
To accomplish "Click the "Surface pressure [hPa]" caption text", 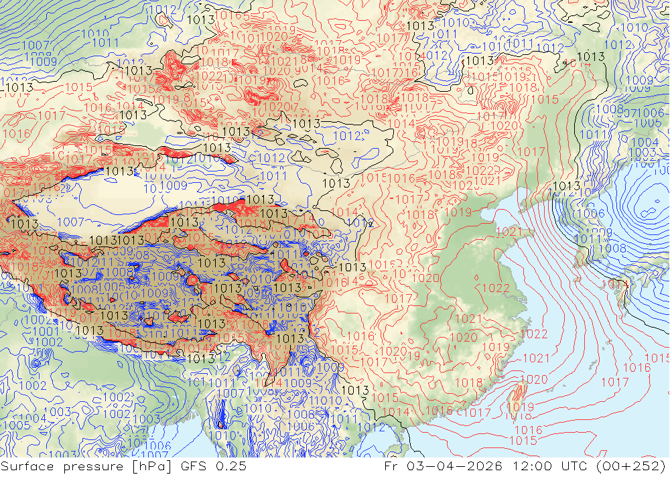I will click(86, 466).
